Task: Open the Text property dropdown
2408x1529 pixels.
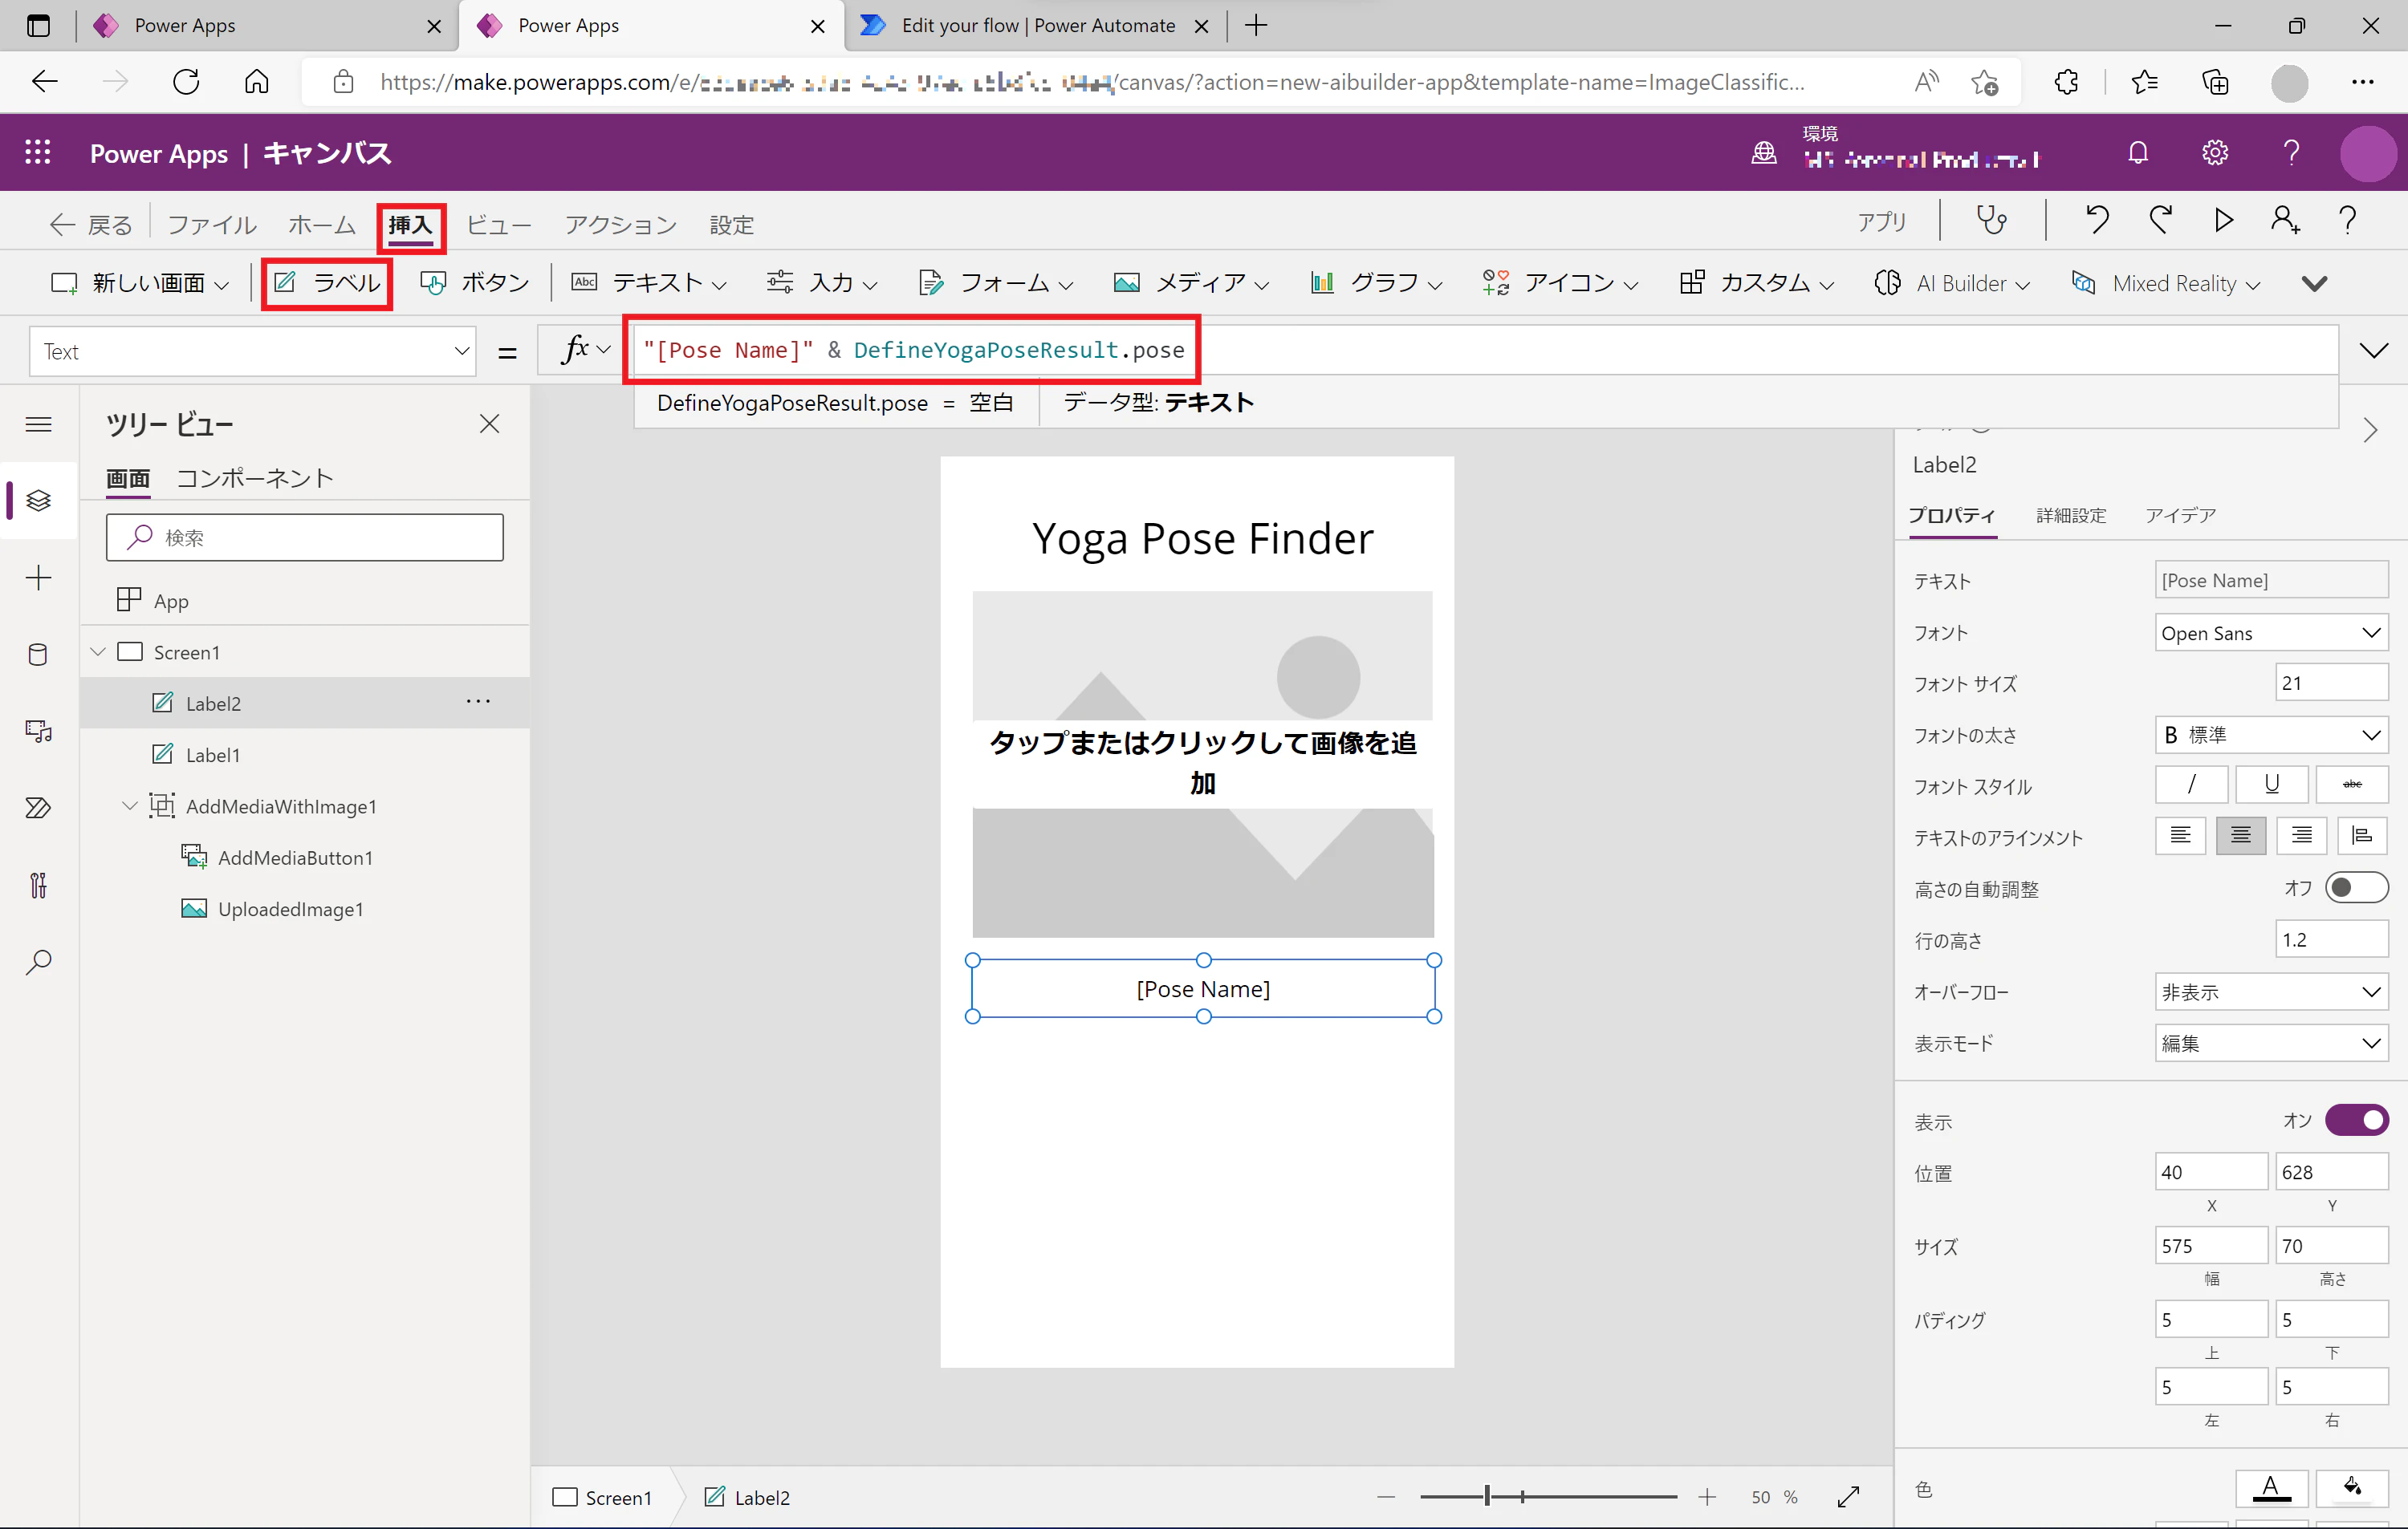Action: tap(252, 351)
